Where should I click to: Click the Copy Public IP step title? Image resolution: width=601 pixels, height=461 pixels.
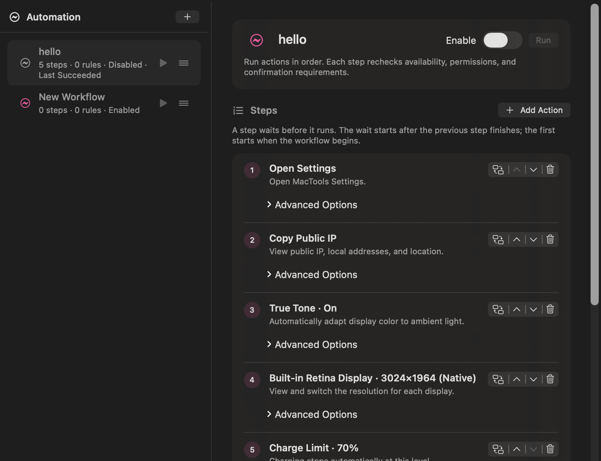303,238
